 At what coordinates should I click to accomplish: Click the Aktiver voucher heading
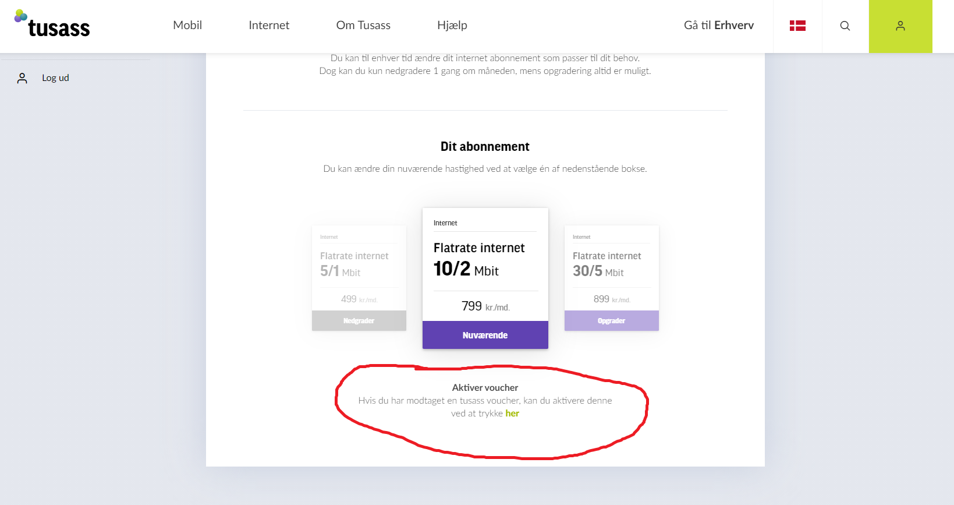point(485,387)
